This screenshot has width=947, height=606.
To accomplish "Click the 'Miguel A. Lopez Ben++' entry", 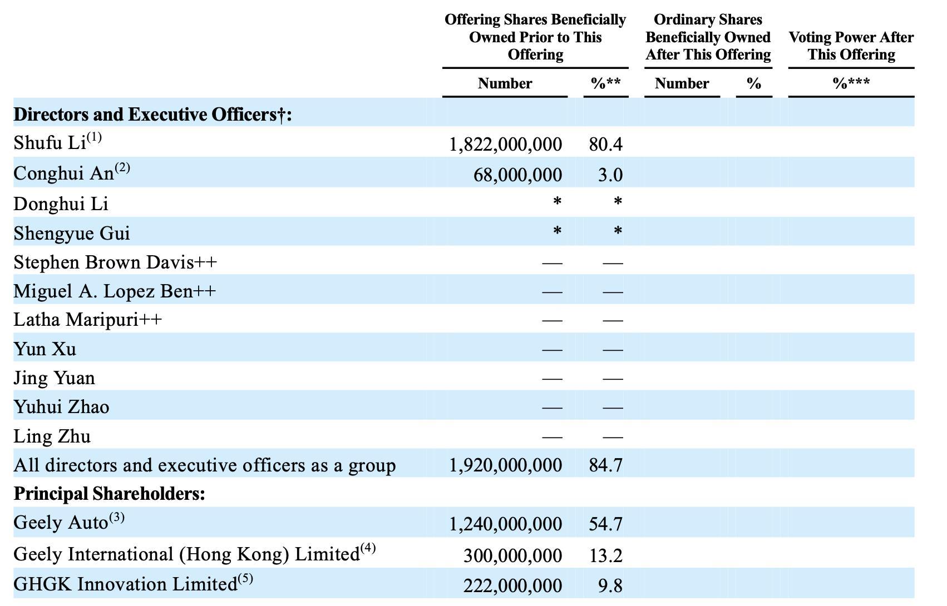I will [115, 291].
